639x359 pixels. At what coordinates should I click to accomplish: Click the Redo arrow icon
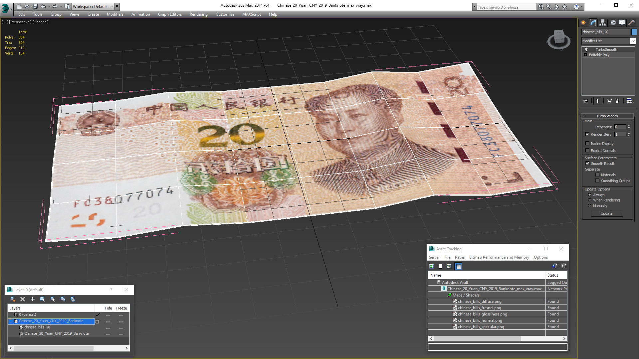click(55, 6)
